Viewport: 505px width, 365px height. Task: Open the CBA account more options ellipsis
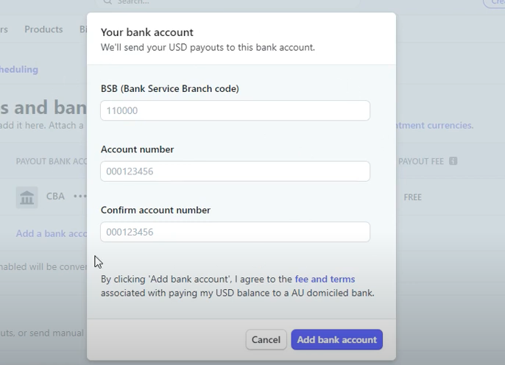(78, 196)
